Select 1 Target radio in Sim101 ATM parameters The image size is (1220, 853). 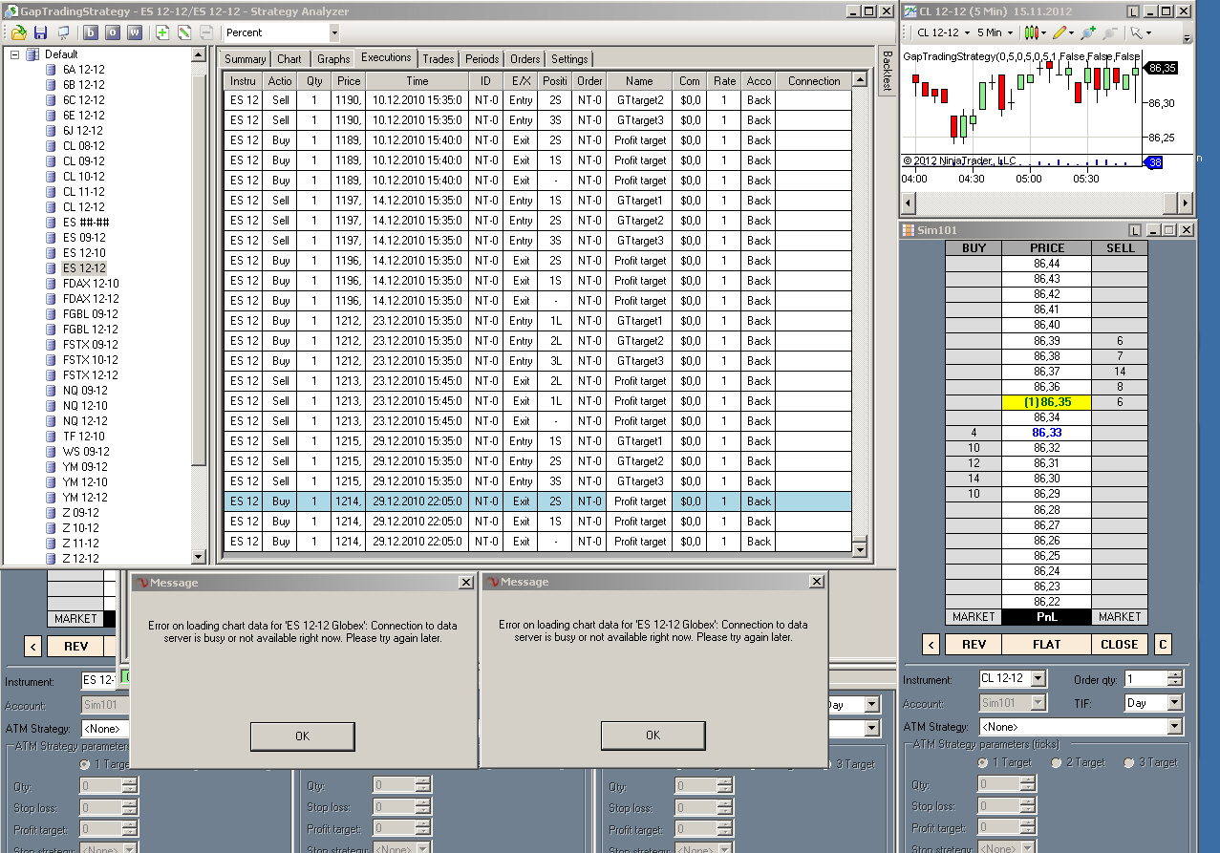pyautogui.click(x=983, y=763)
